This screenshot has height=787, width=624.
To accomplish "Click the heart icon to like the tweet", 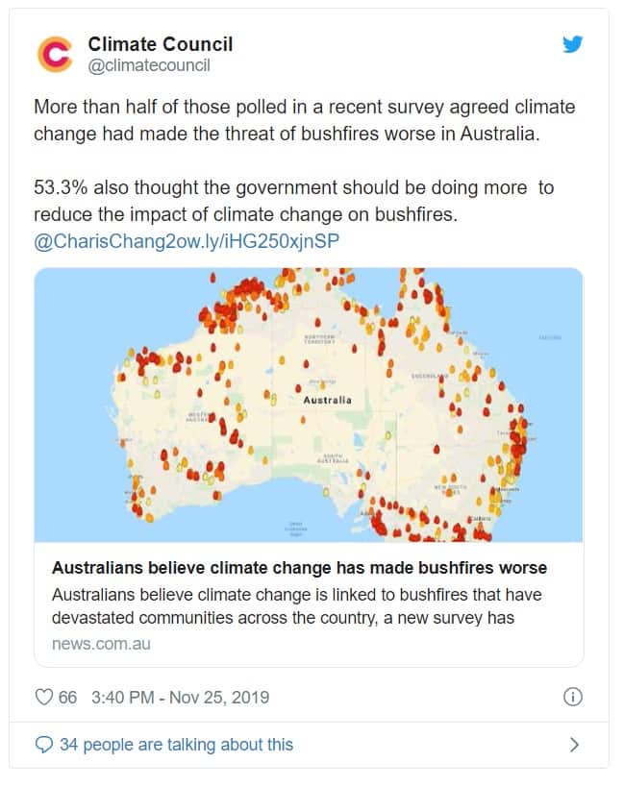I will 43,699.
